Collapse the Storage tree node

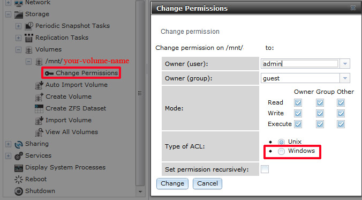tap(8, 14)
